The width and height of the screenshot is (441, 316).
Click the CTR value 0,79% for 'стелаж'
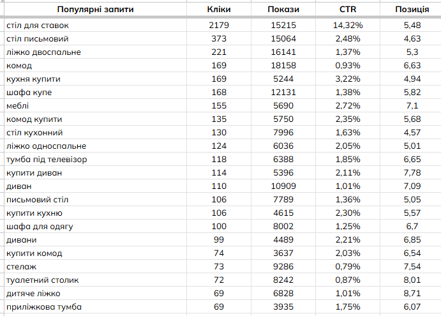coord(348,266)
